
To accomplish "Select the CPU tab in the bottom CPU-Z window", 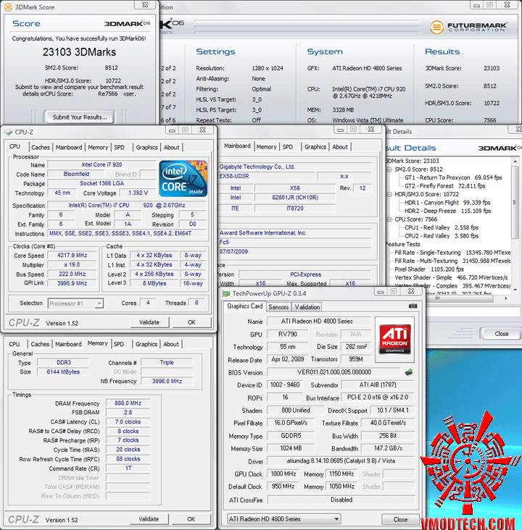I will tap(14, 344).
